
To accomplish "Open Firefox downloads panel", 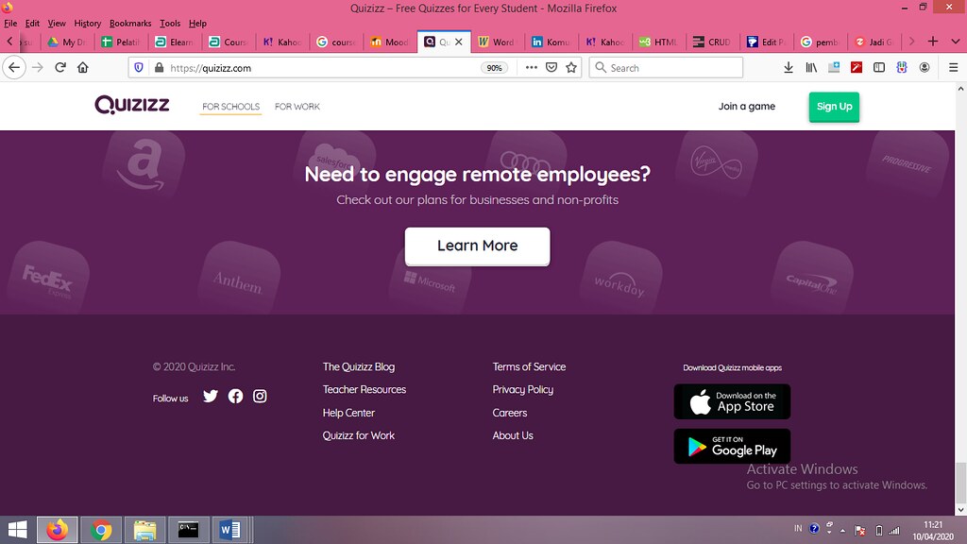I will pyautogui.click(x=789, y=68).
